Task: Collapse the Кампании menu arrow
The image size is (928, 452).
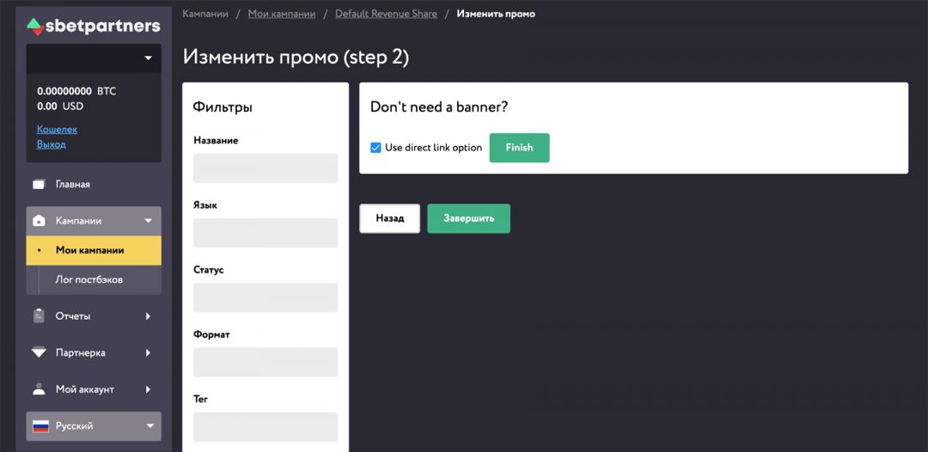Action: coord(148,221)
